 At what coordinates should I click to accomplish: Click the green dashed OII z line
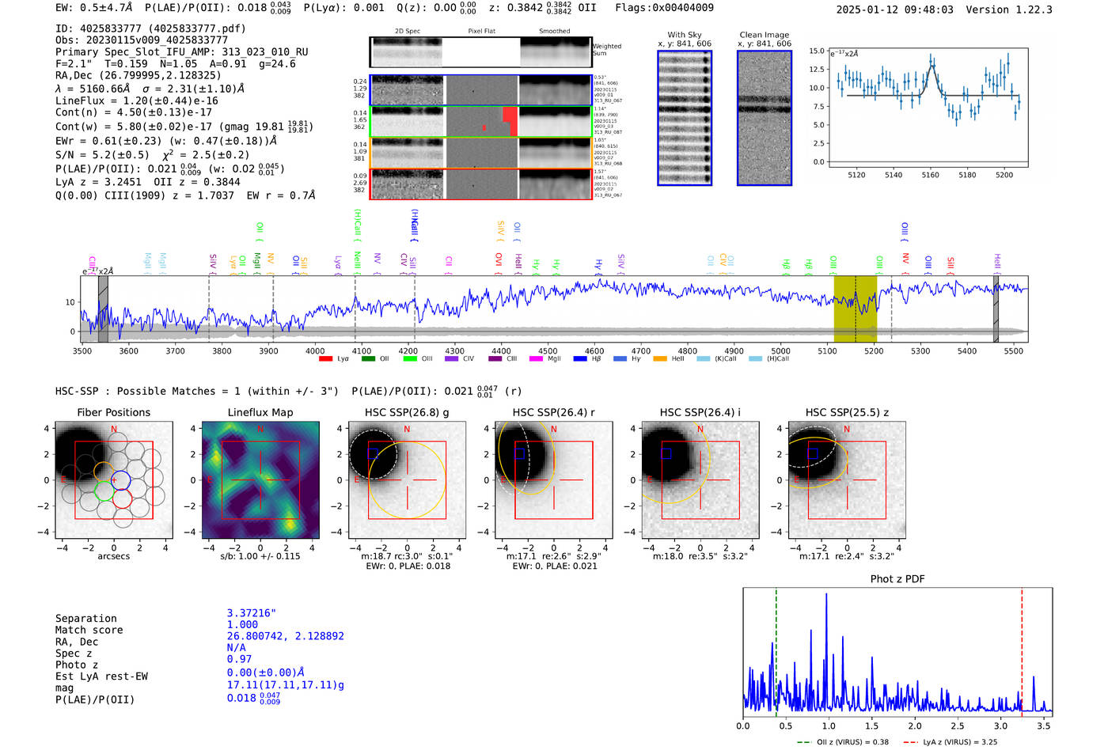[x=776, y=651]
